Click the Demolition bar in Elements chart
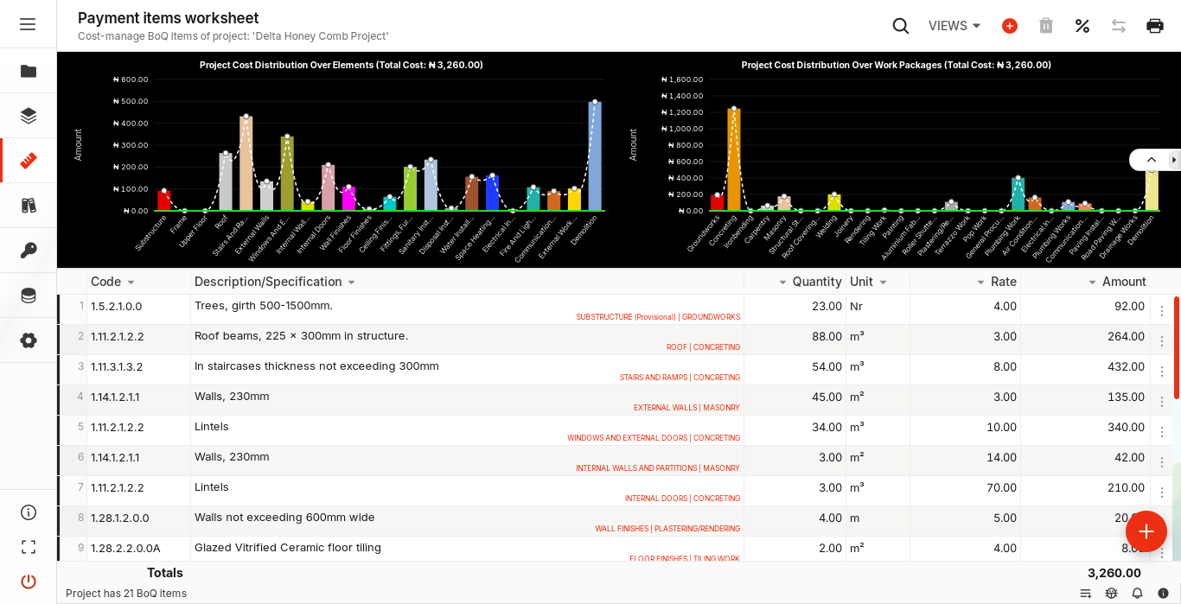 point(595,156)
